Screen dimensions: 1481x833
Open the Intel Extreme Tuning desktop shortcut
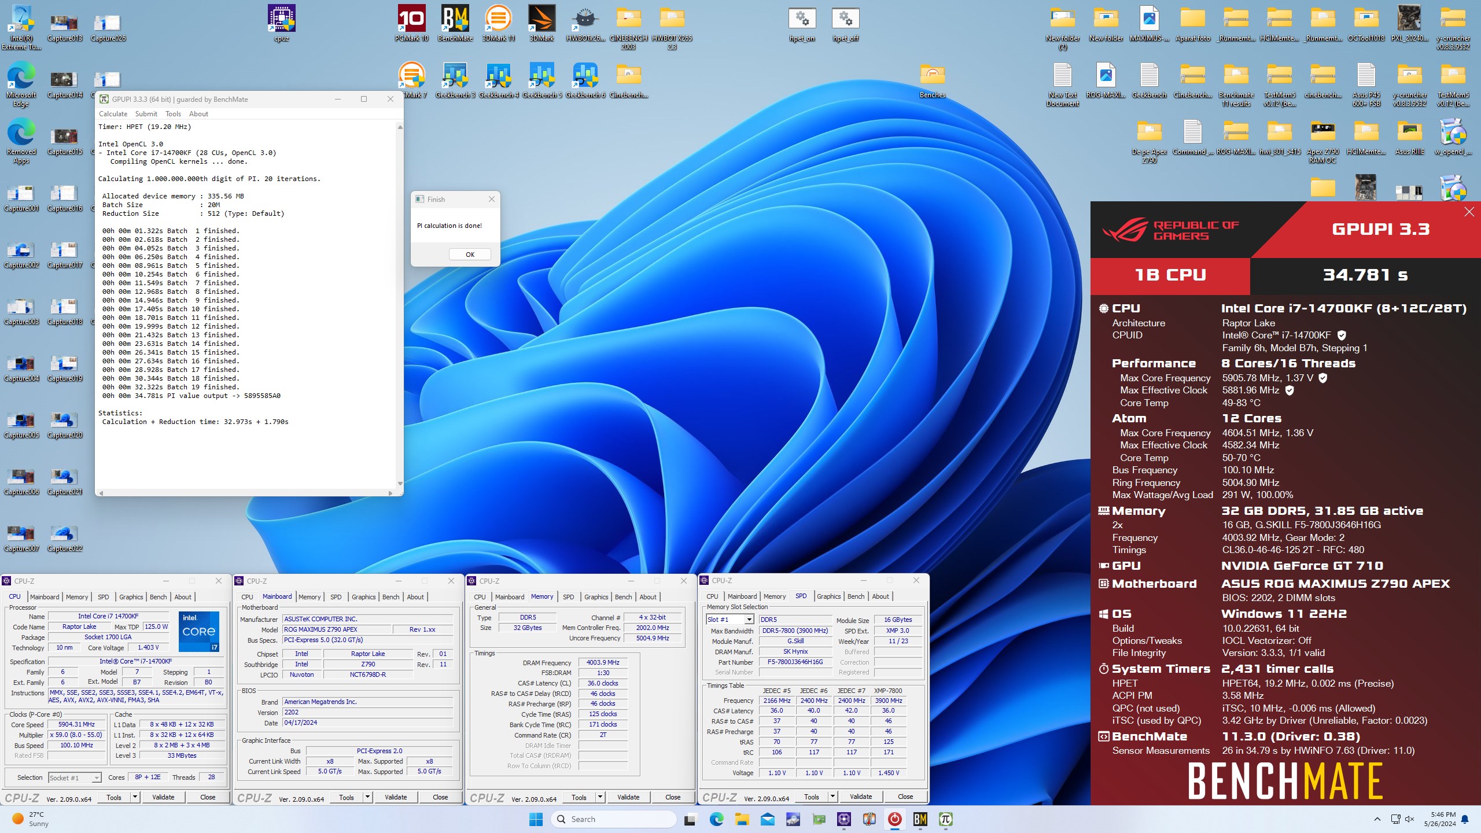coord(21,27)
